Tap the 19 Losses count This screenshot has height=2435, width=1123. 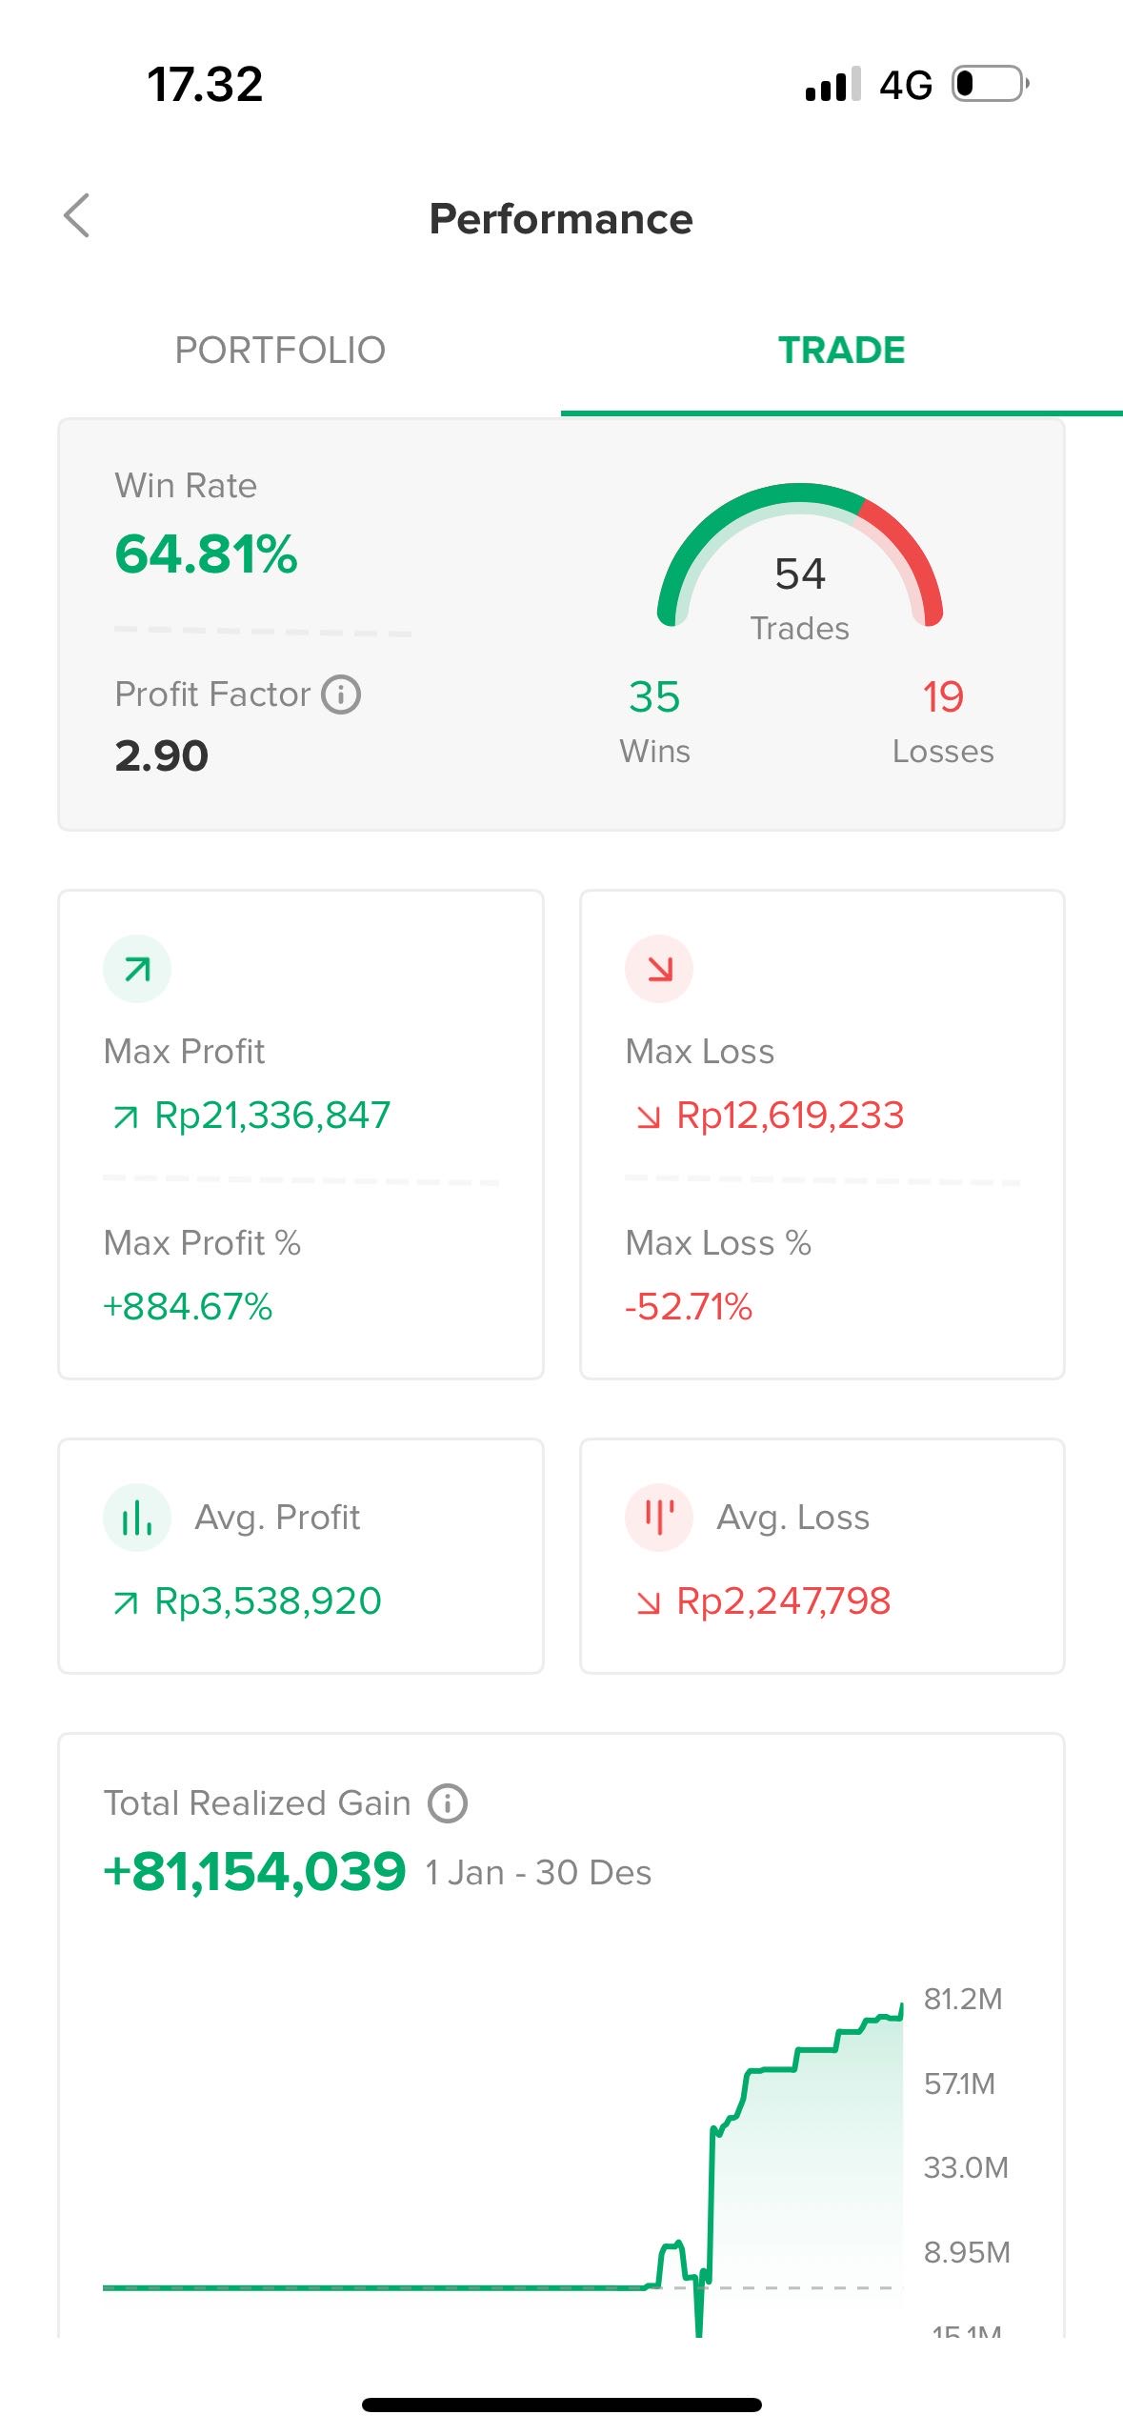click(943, 697)
